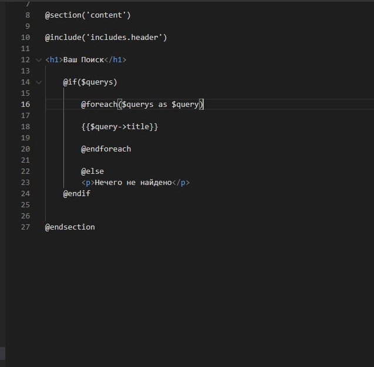Click line number 22 in the gutter

click(25, 171)
